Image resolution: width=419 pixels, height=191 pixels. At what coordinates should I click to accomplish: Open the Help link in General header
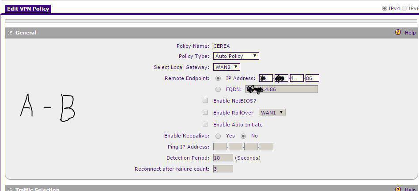tap(410, 33)
